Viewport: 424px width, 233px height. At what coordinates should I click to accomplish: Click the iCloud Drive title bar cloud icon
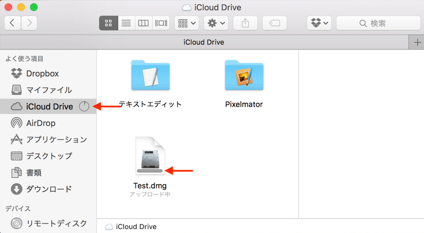coord(187,7)
